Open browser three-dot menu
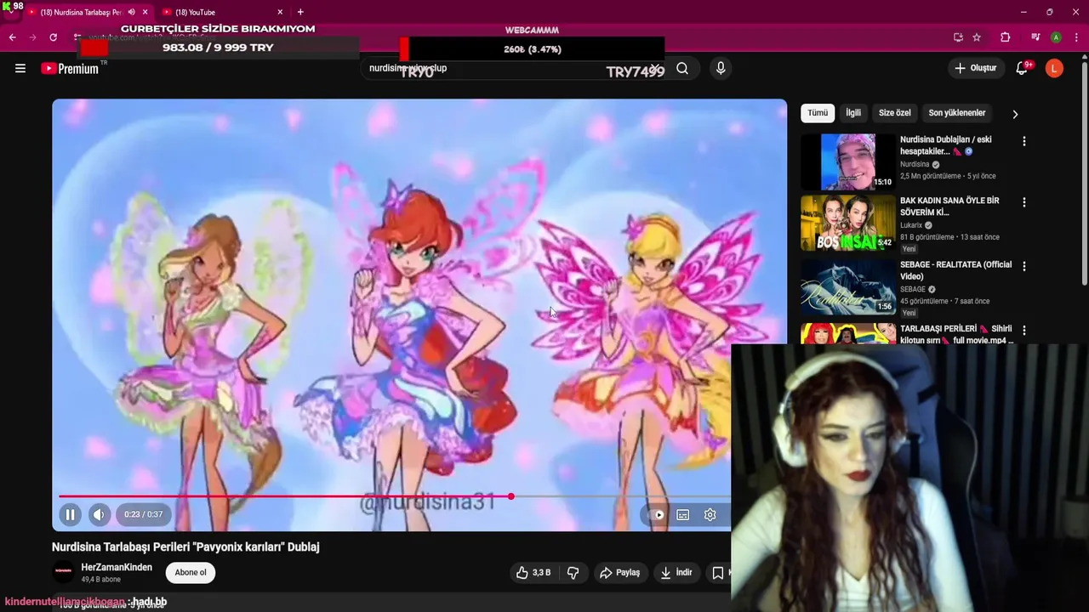Viewport: 1089px width, 612px height. (1076, 37)
